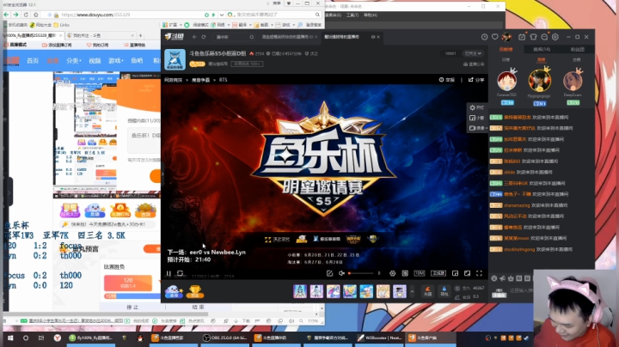The image size is (619, 347).
Task: Open the recording option beside the video
Action: (x=477, y=128)
